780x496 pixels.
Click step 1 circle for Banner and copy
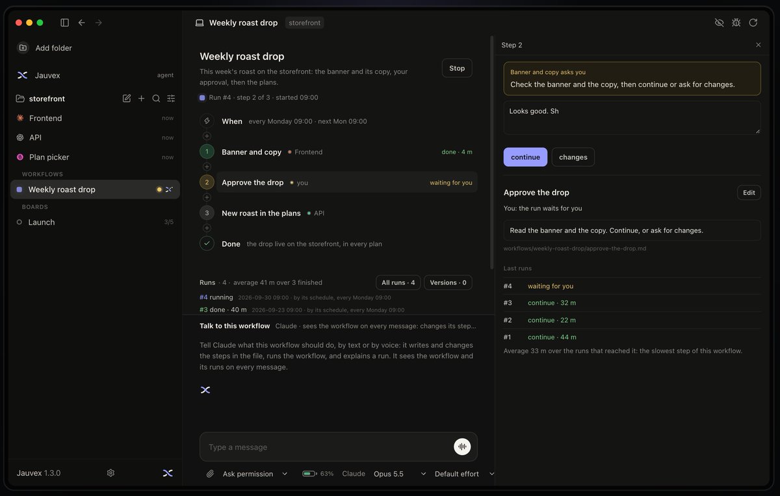click(207, 152)
